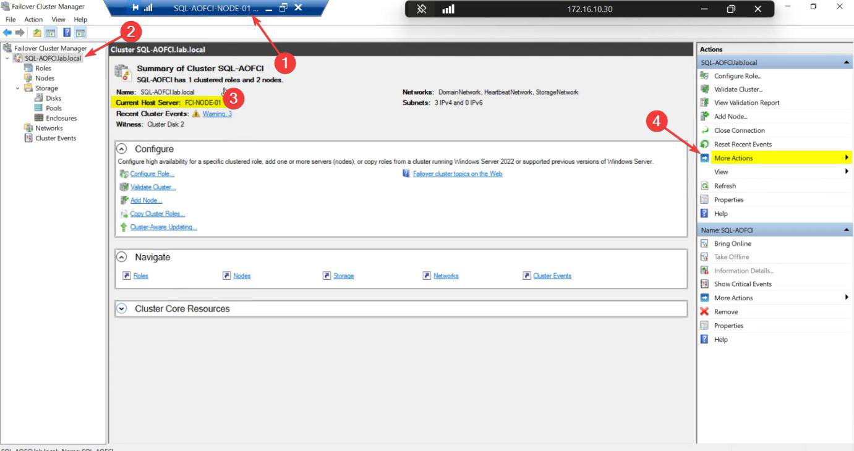The image size is (854, 451).
Task: Open Failover cluster topics on the Web
Action: [x=458, y=174]
